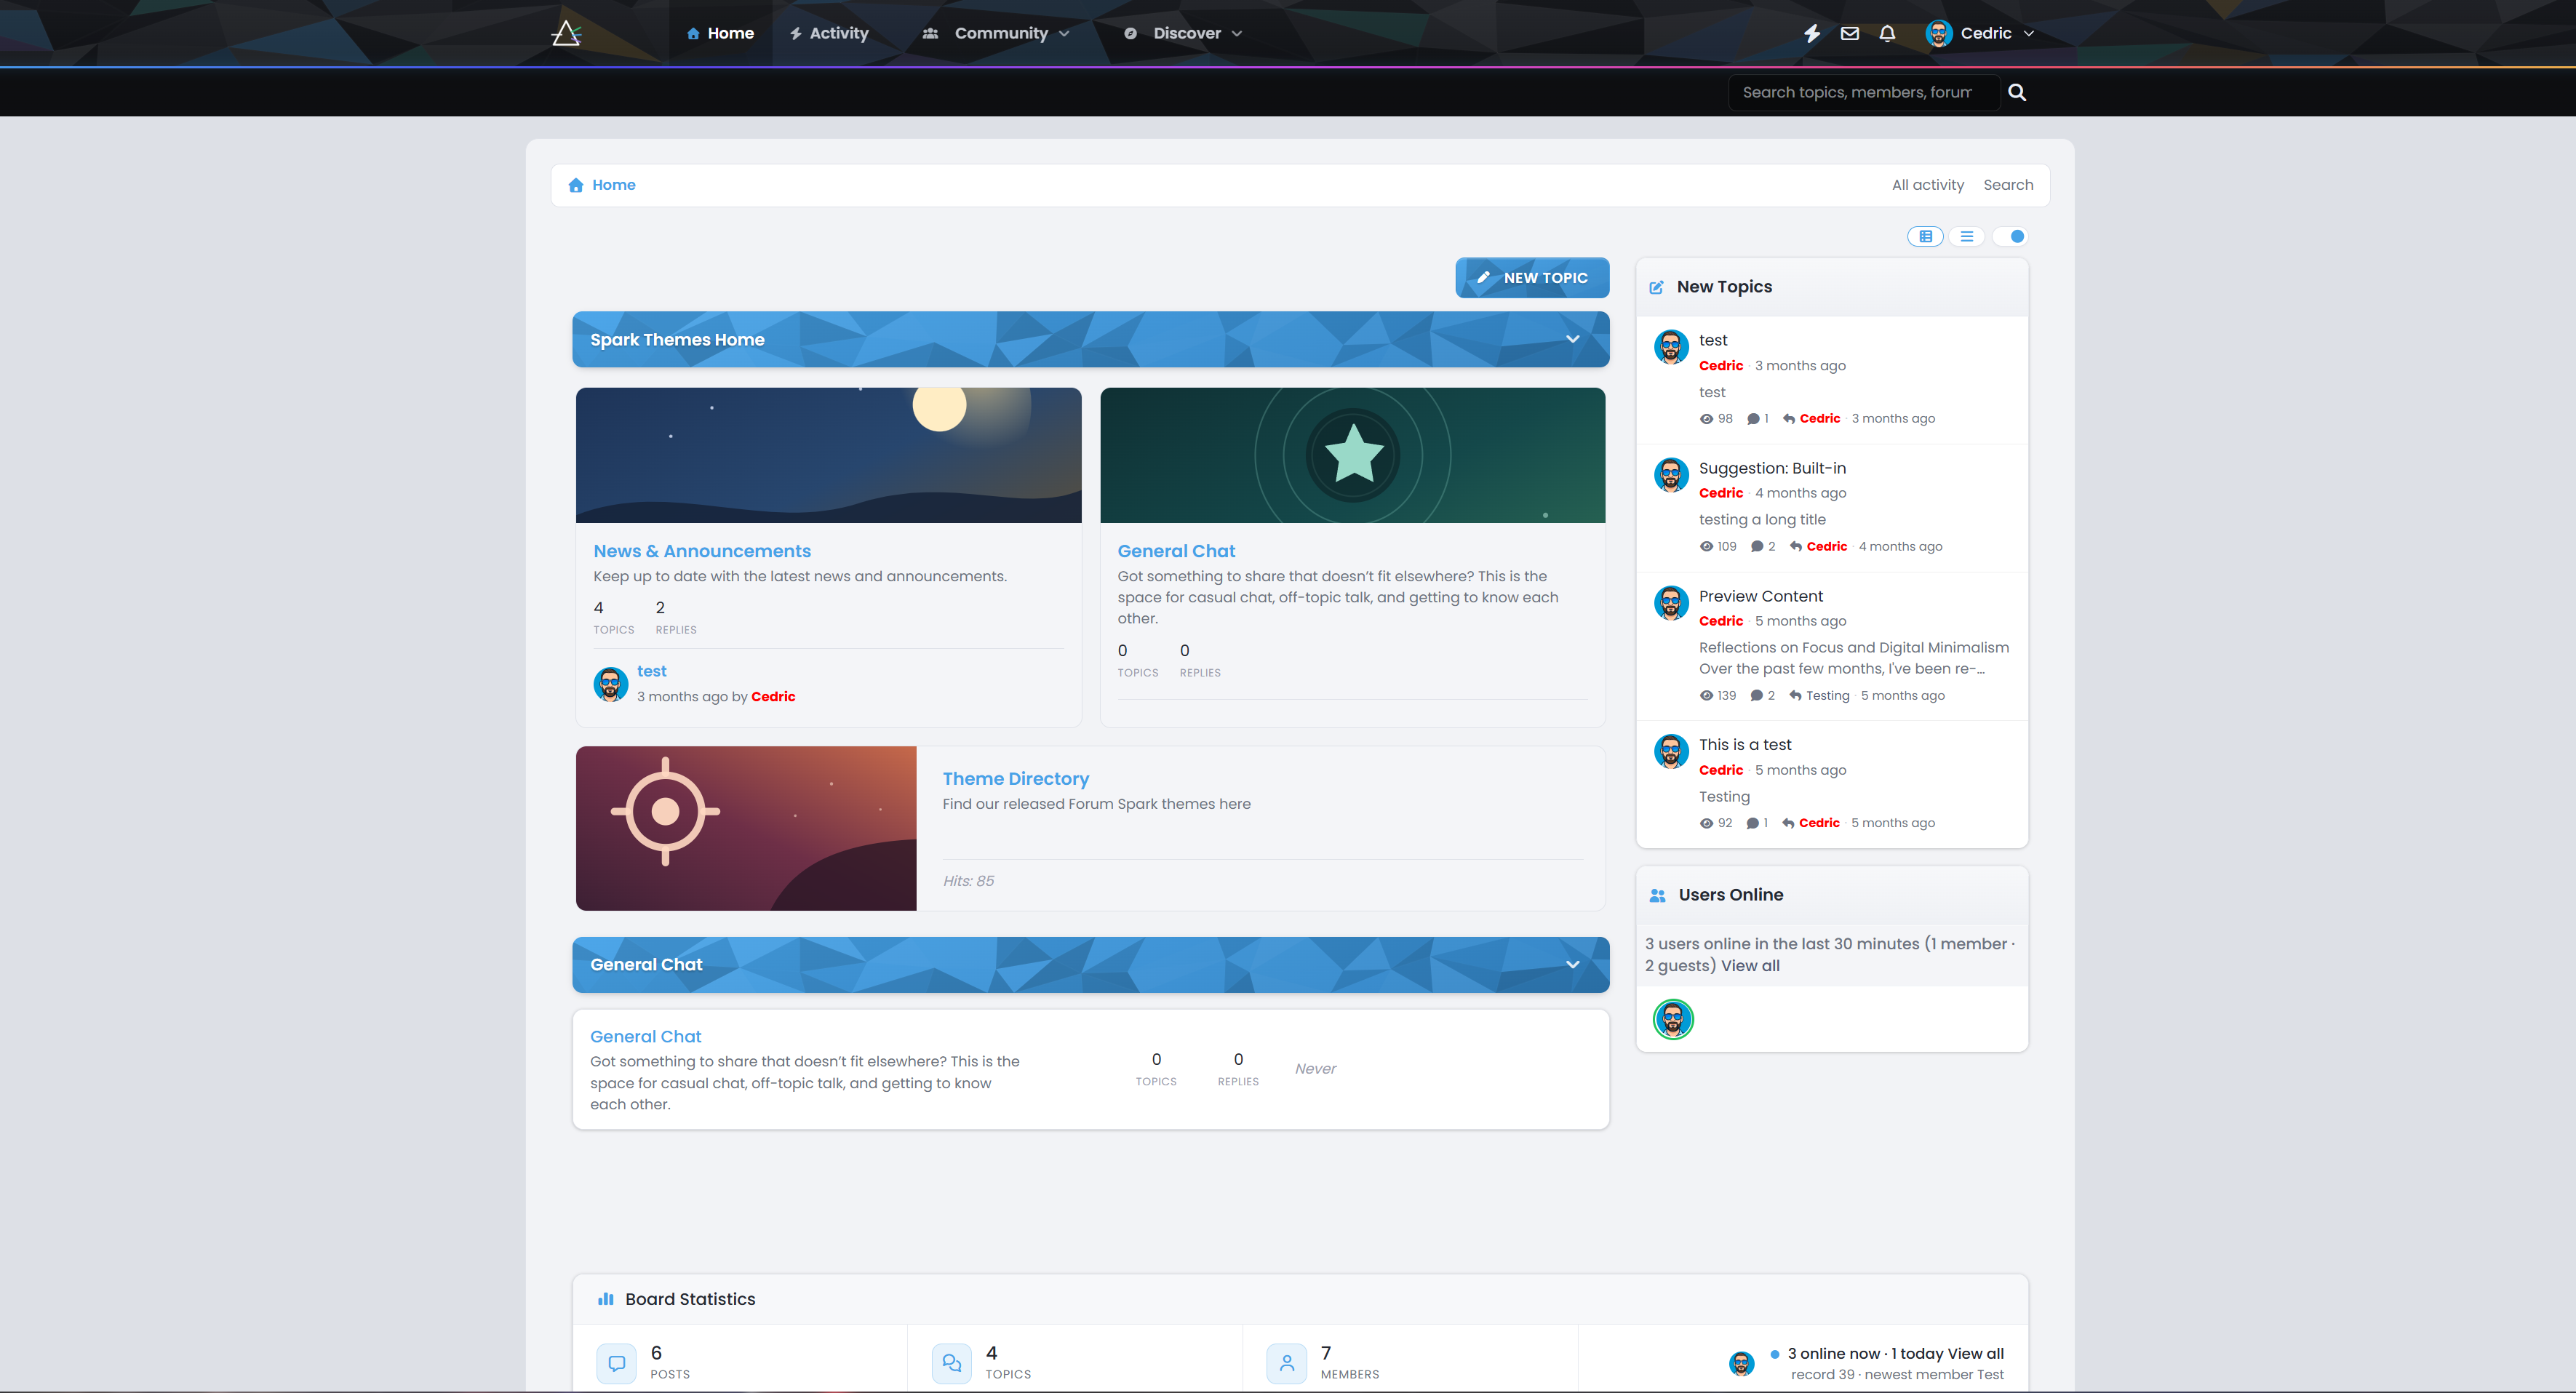Screen dimensions: 2576x1393
Task: Click the Spark triangle logo in header
Action: [566, 33]
